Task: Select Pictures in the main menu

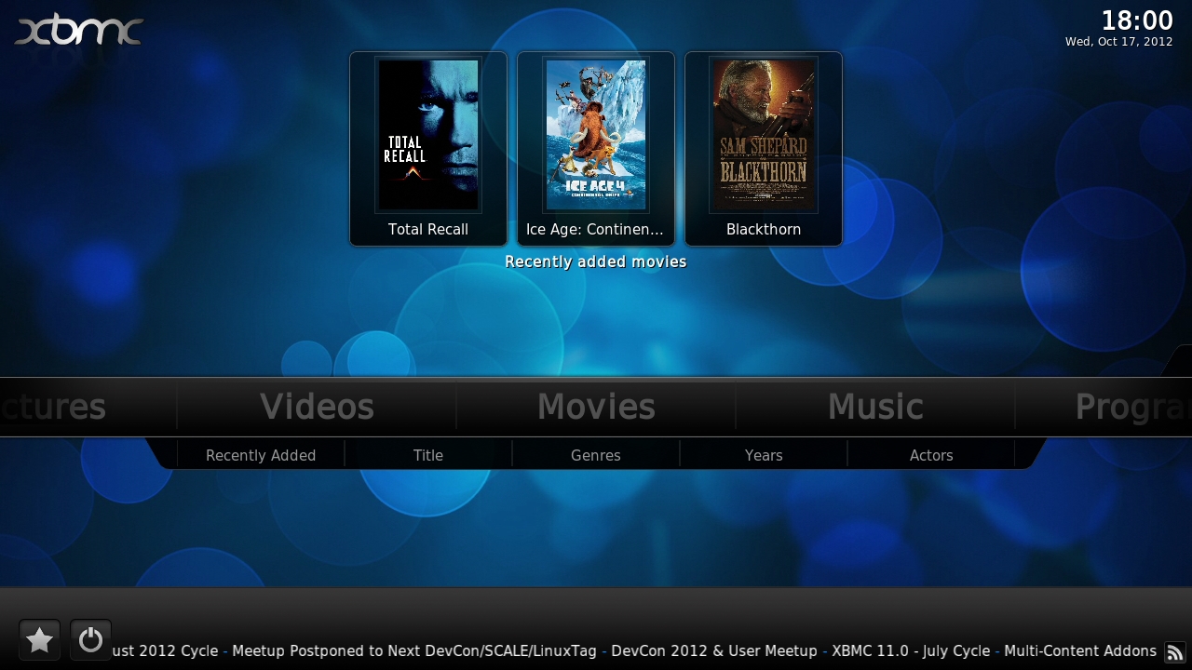Action: [53, 407]
